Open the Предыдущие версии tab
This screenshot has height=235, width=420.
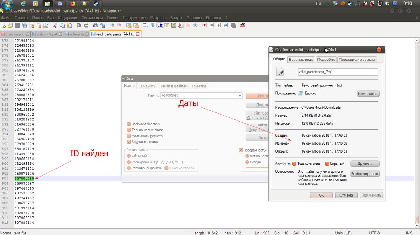(x=357, y=59)
